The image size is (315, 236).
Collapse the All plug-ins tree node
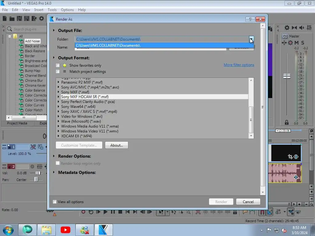[10, 36]
